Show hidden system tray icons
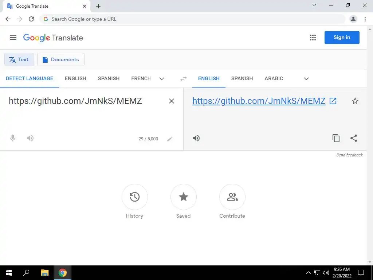This screenshot has width=373, height=280. point(308,273)
